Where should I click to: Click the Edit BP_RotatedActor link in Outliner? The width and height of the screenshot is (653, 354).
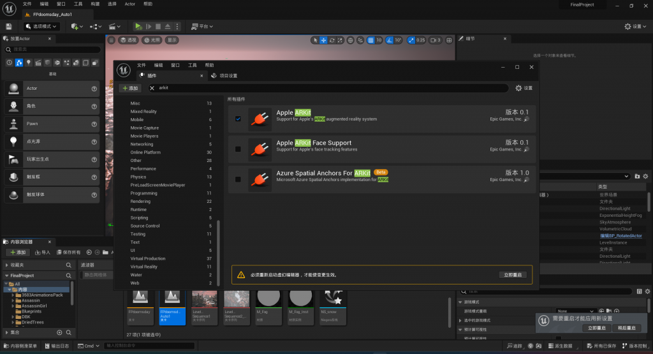620,236
